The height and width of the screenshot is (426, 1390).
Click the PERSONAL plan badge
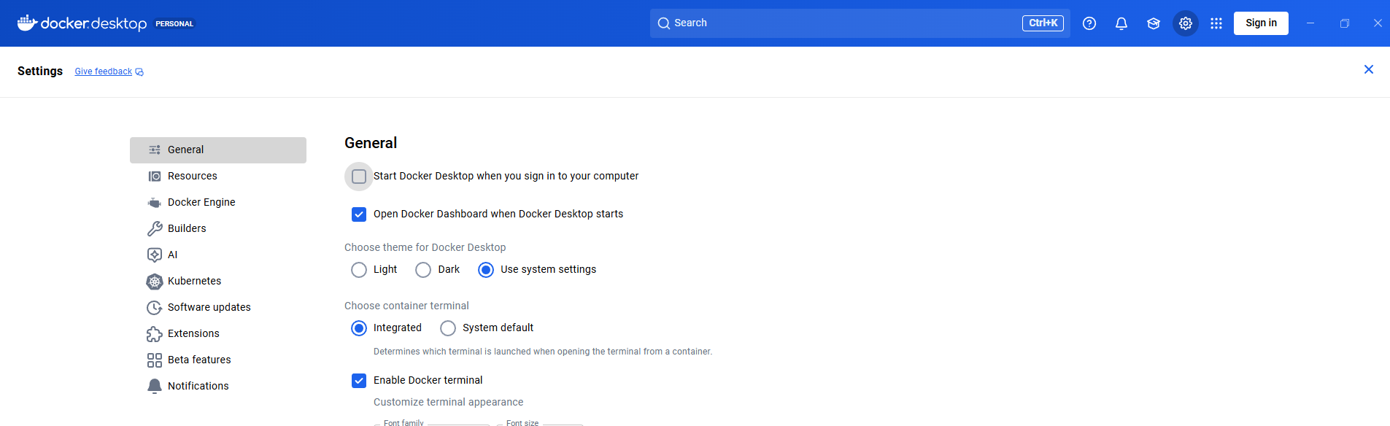pyautogui.click(x=174, y=24)
